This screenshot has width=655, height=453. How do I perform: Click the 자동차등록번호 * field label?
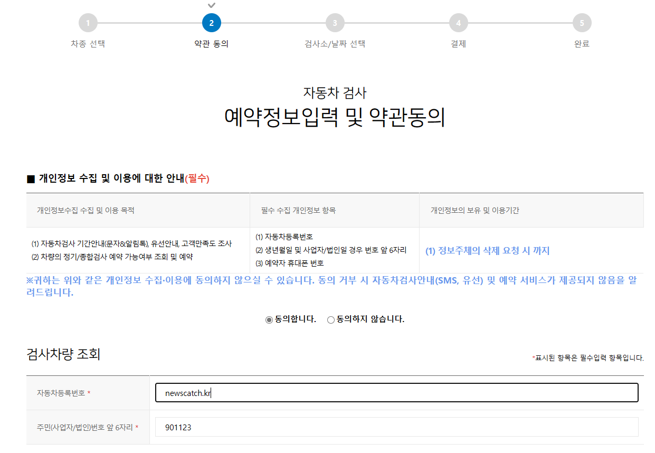(x=63, y=393)
